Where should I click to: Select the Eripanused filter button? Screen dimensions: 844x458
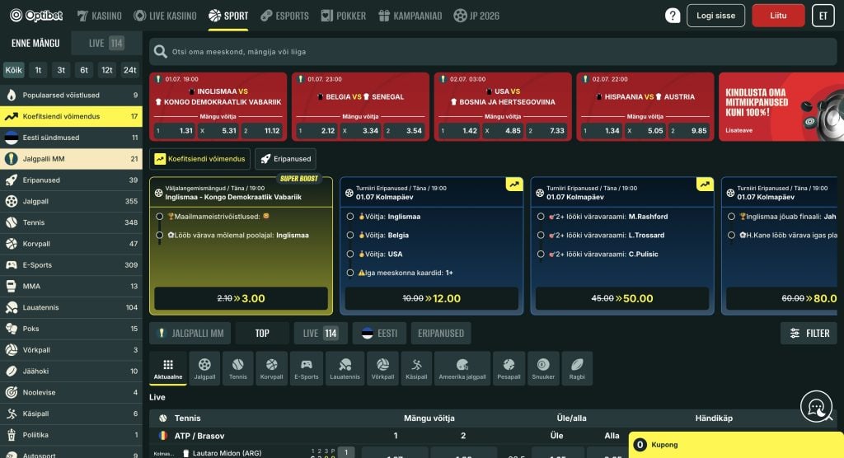(286, 159)
